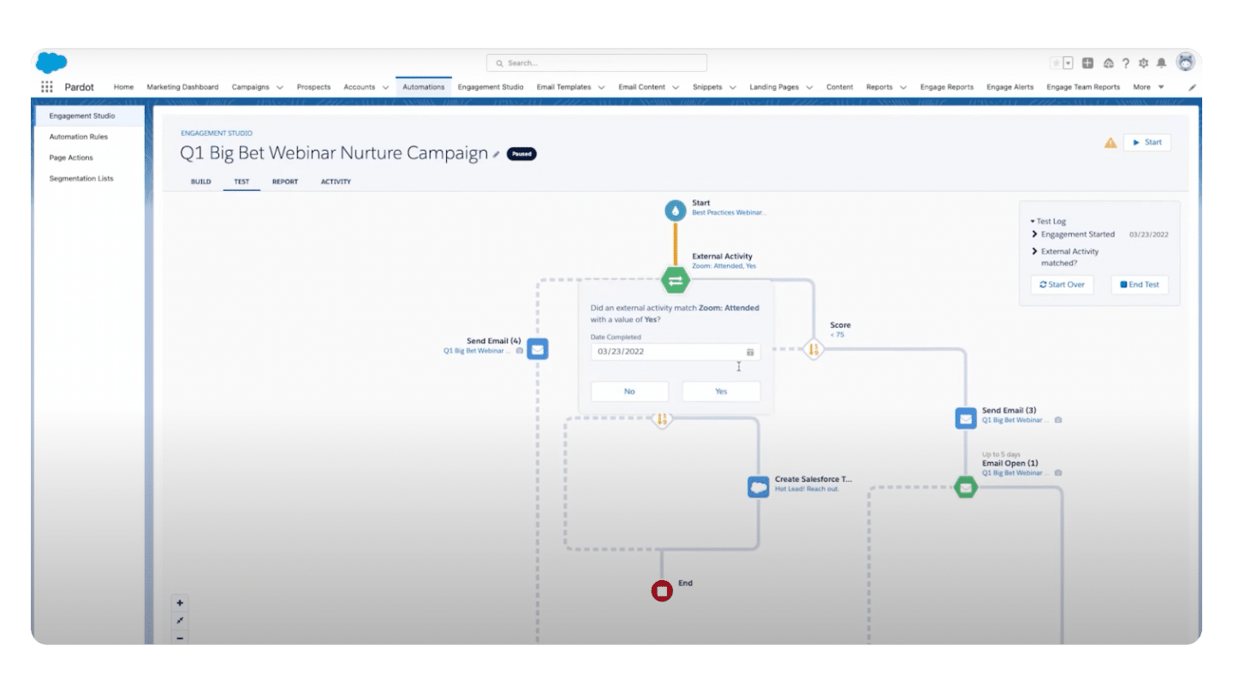This screenshot has width=1233, height=693.
Task: Click the Send Email (4) envelope node
Action: coord(537,349)
